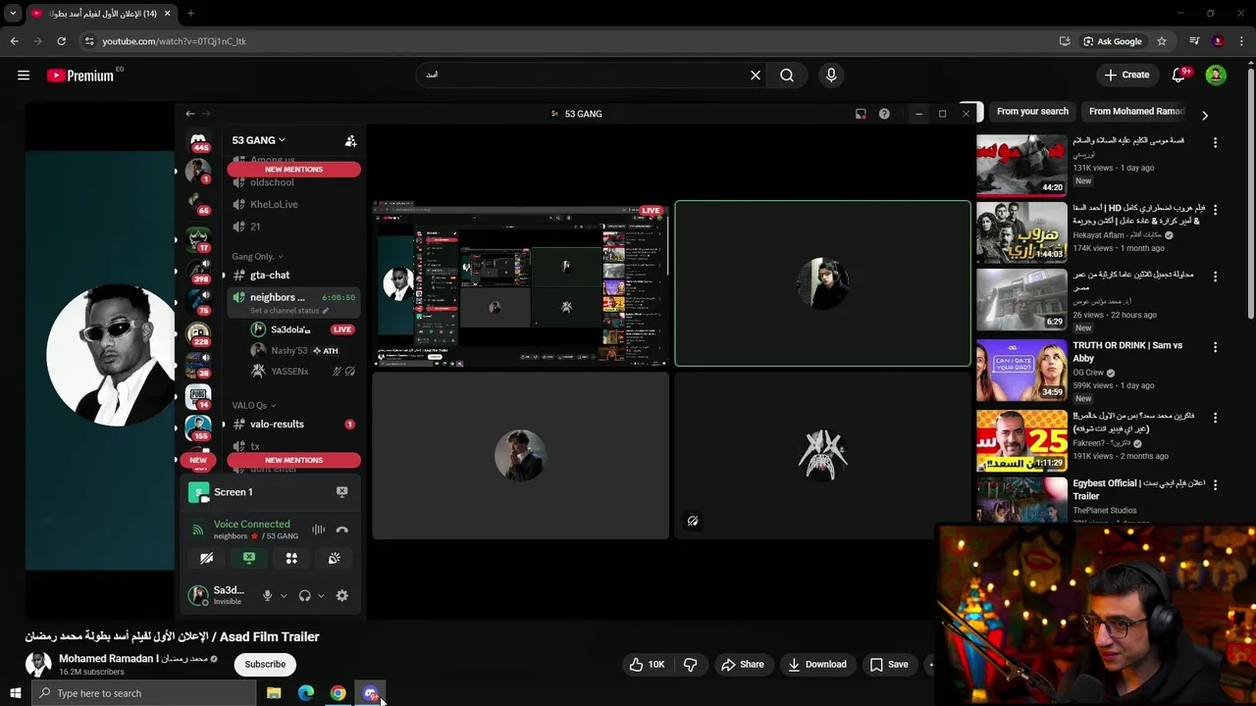Image resolution: width=1256 pixels, height=706 pixels.
Task: Open the valo-results channel
Action: pos(277,425)
